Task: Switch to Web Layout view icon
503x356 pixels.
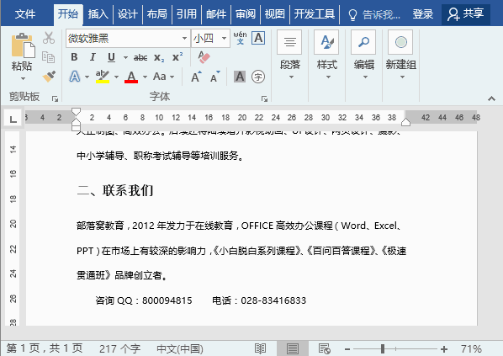Action: click(324, 348)
